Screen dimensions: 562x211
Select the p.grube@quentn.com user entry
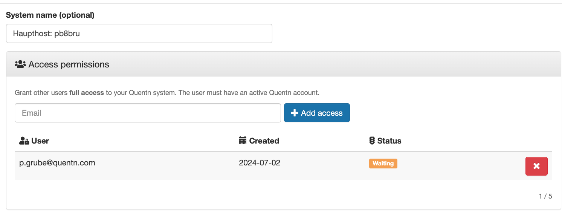pyautogui.click(x=57, y=163)
